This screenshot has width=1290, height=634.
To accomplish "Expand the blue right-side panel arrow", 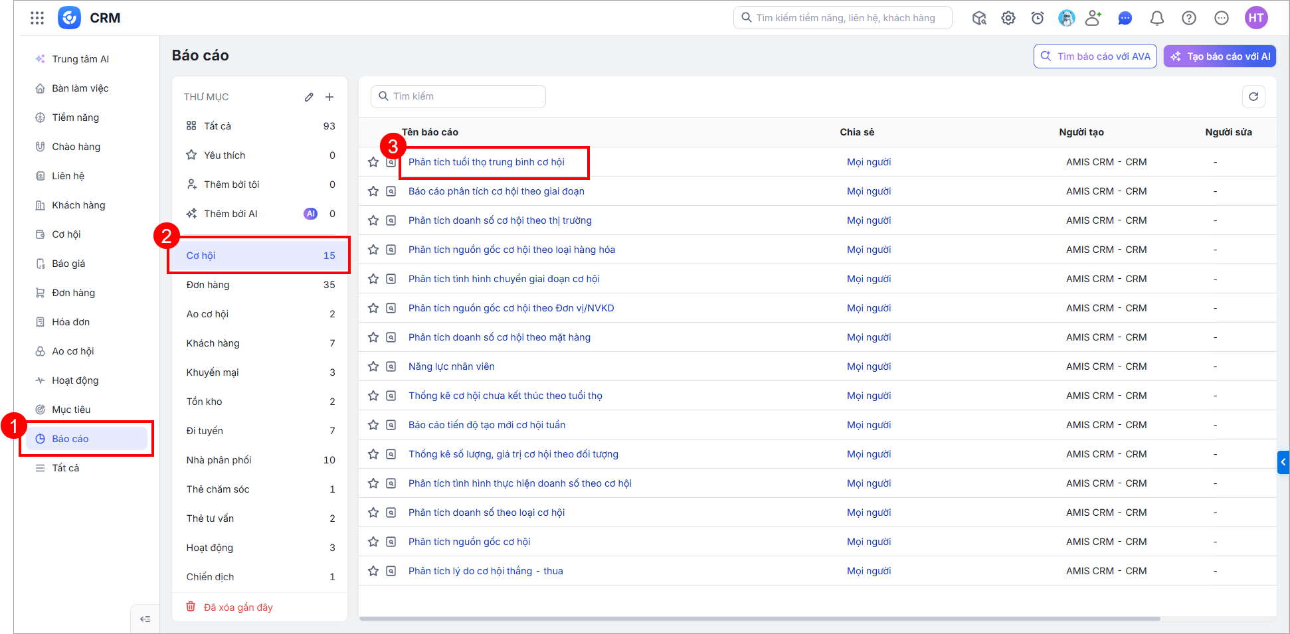I will click(x=1283, y=462).
